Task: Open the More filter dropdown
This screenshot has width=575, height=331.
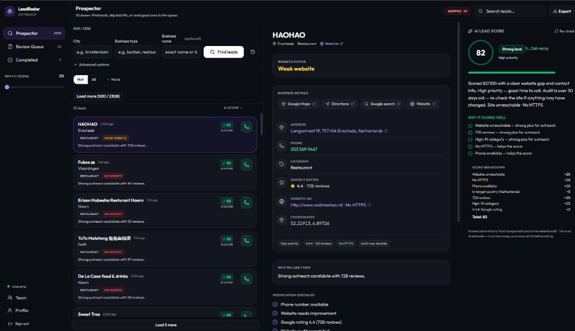Action: tap(113, 79)
